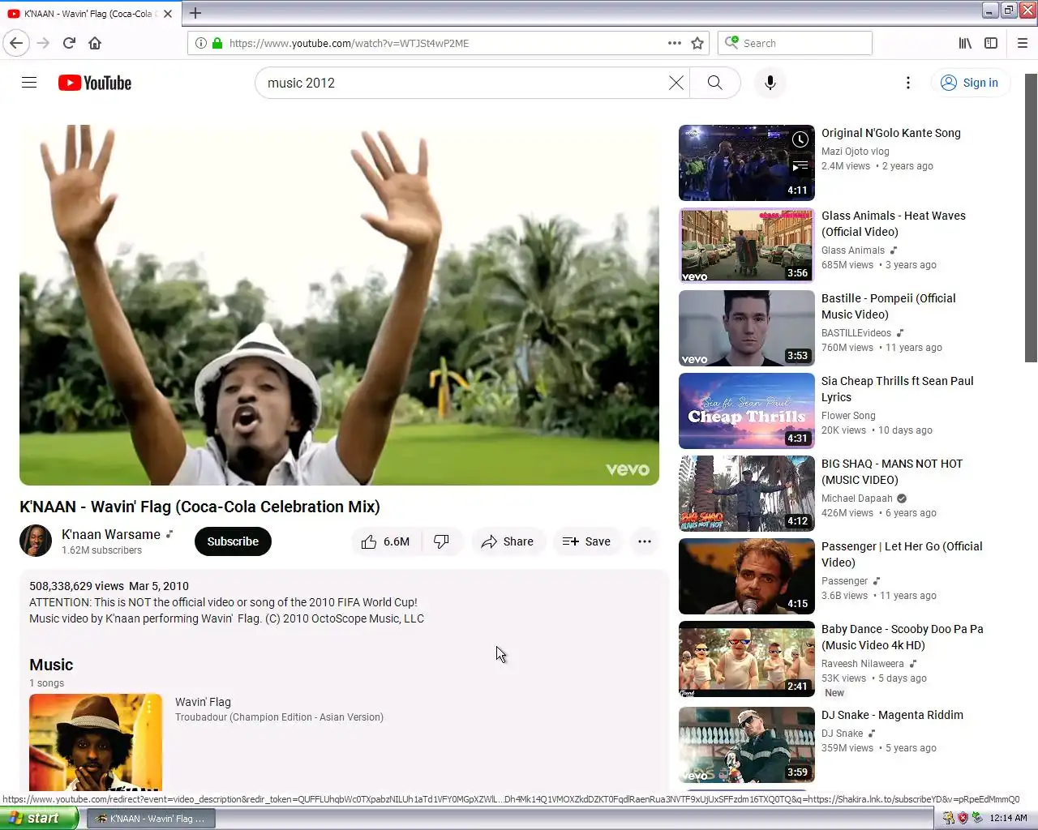Close the K'NAAN Wavin' Flag tab

pyautogui.click(x=168, y=14)
